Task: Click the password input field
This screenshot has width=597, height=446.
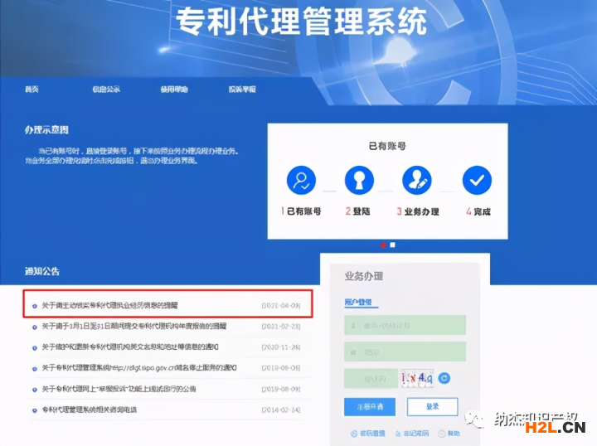Action: coord(405,351)
